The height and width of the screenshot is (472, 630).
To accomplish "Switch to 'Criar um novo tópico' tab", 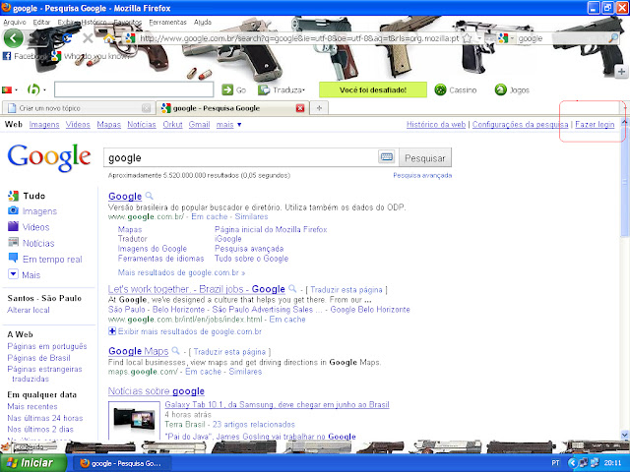I will coord(79,108).
